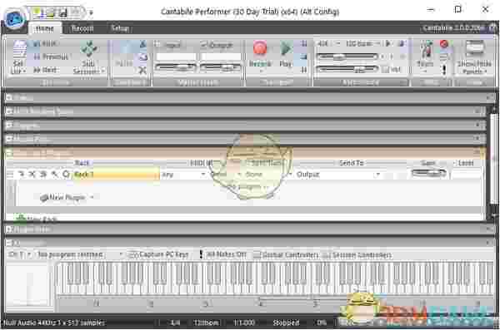This screenshot has height=330, width=500.
Task: Click the metronome sound icon next to tempo
Action: 402,43
